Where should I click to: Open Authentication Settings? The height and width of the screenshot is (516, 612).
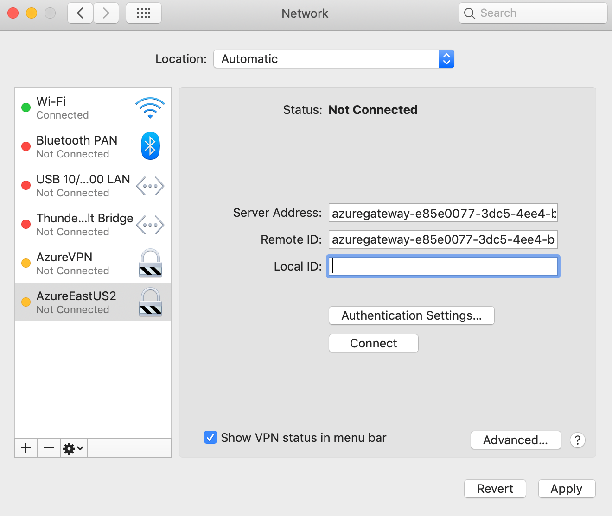point(412,315)
